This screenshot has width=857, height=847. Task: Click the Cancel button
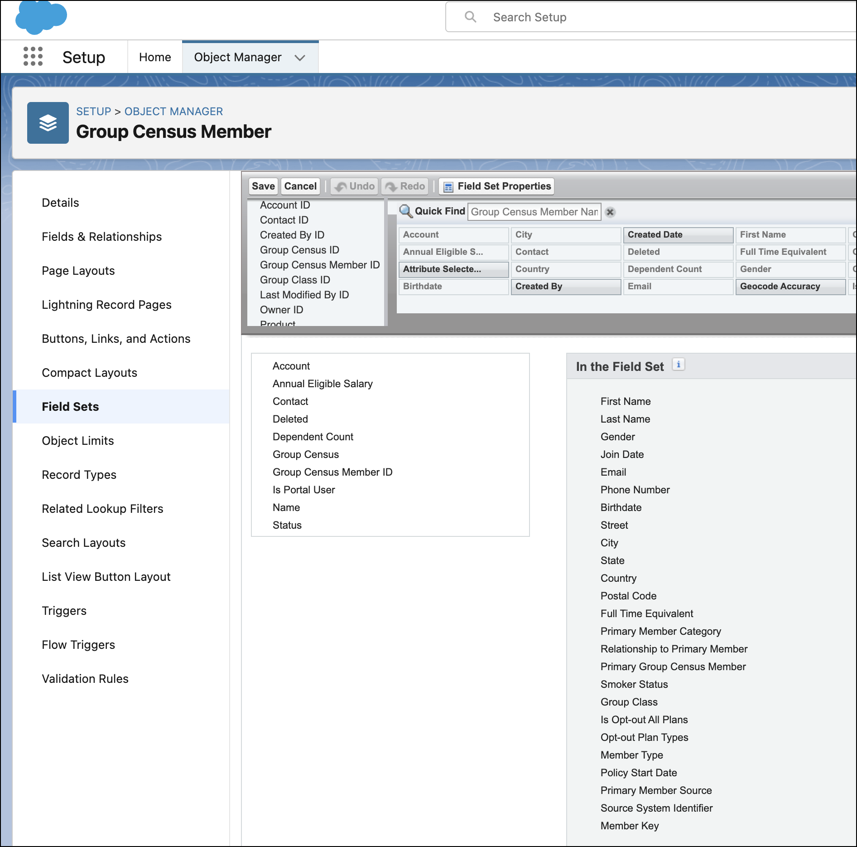coord(300,186)
